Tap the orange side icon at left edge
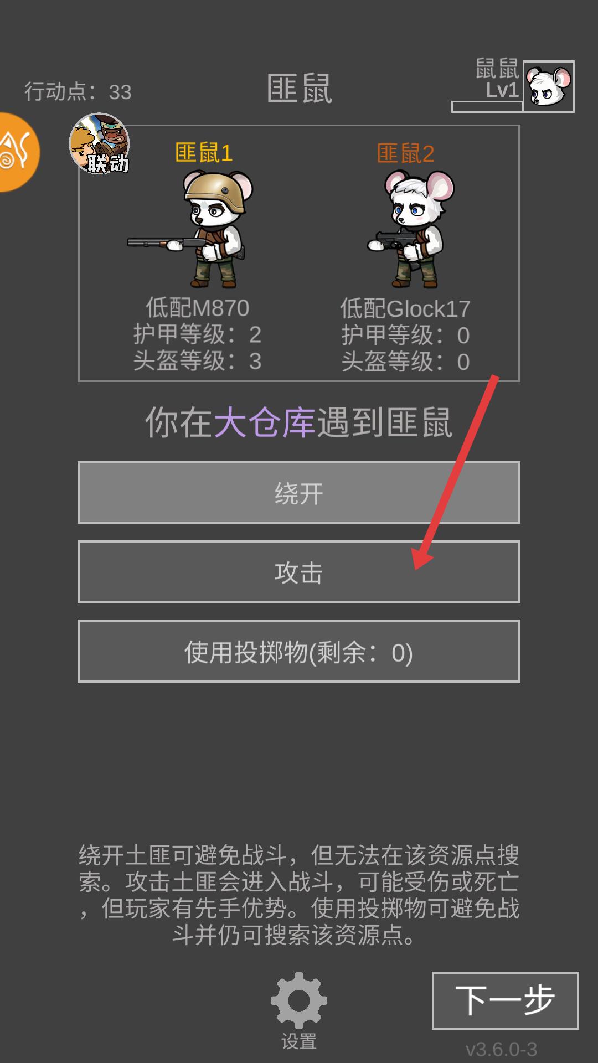 pyautogui.click(x=19, y=152)
